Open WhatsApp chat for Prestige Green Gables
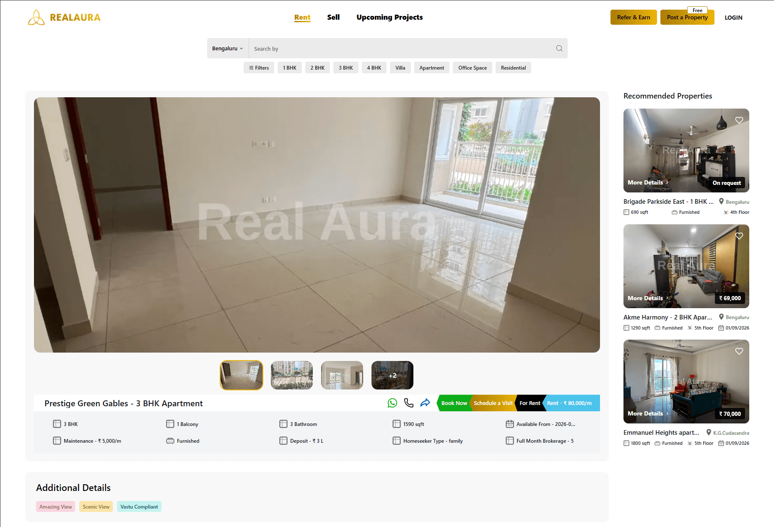This screenshot has height=527, width=774. [392, 403]
